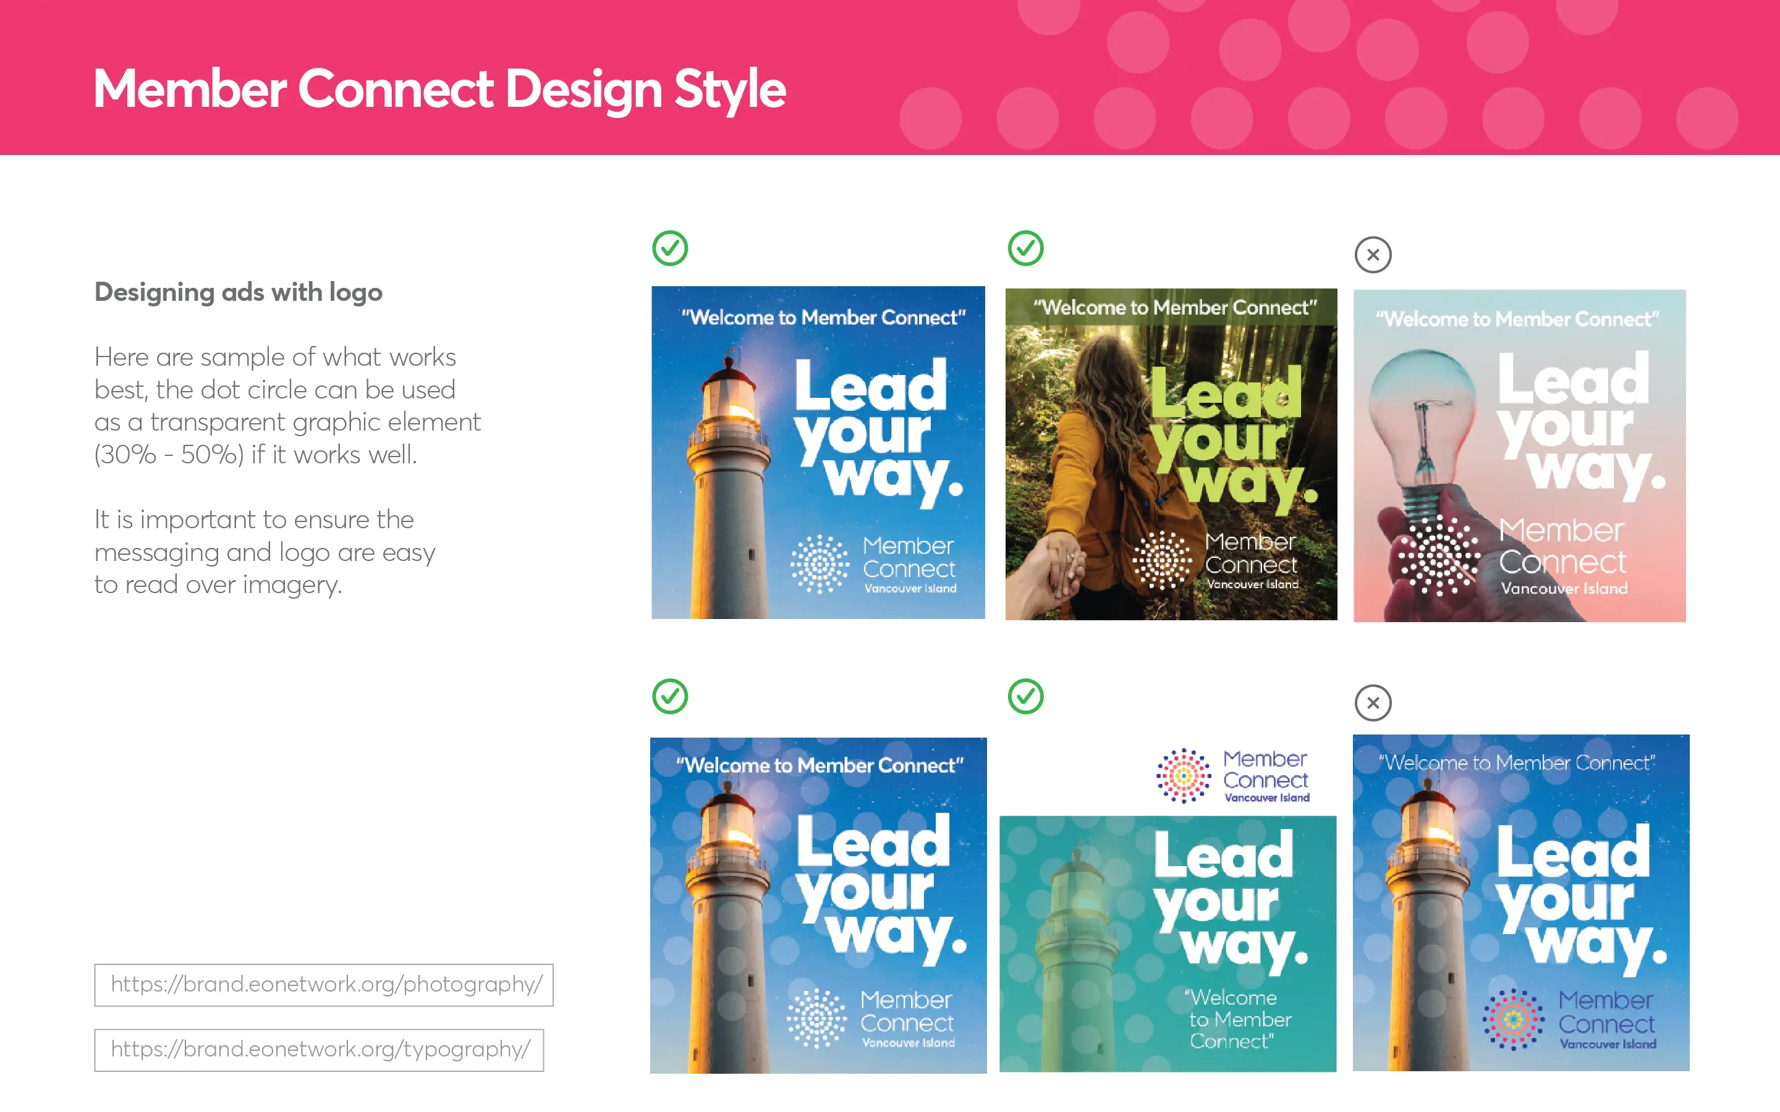The height and width of the screenshot is (1112, 1780).
Task: Click green checkmark above forest hiker ad
Action: (1025, 248)
